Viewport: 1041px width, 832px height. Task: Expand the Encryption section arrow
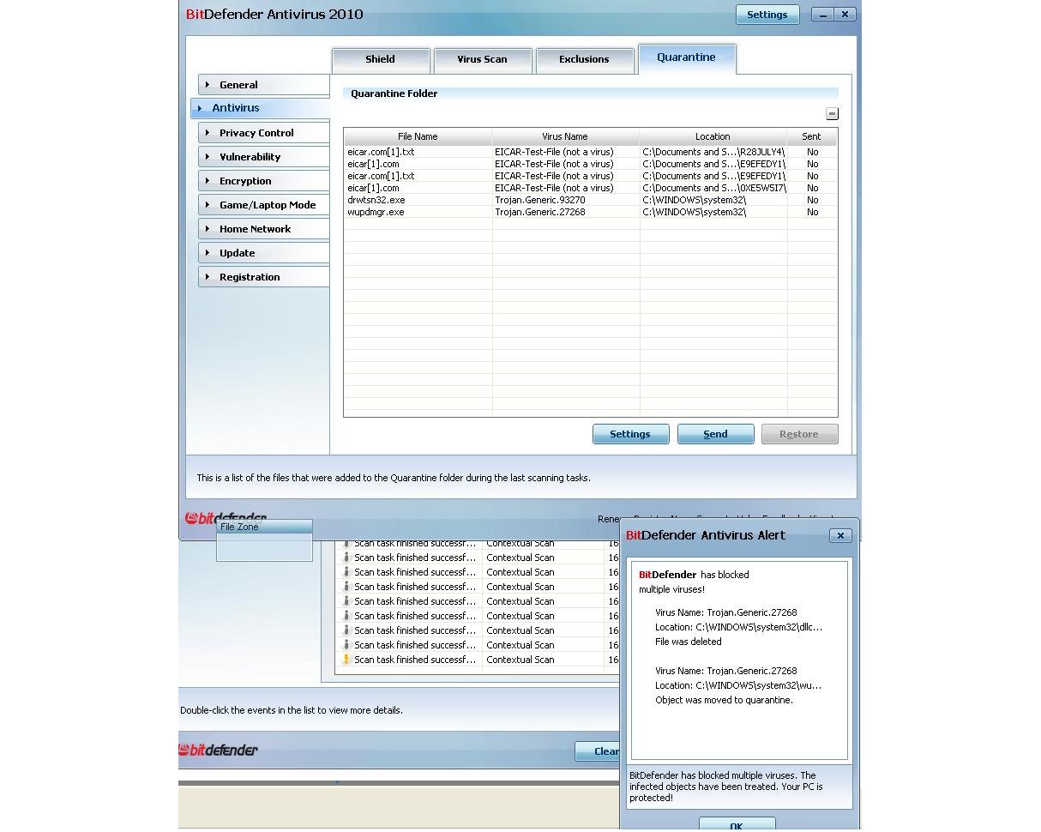208,181
